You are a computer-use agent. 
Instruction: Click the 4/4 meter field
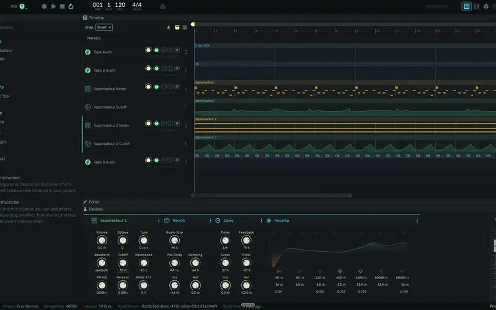point(136,6)
